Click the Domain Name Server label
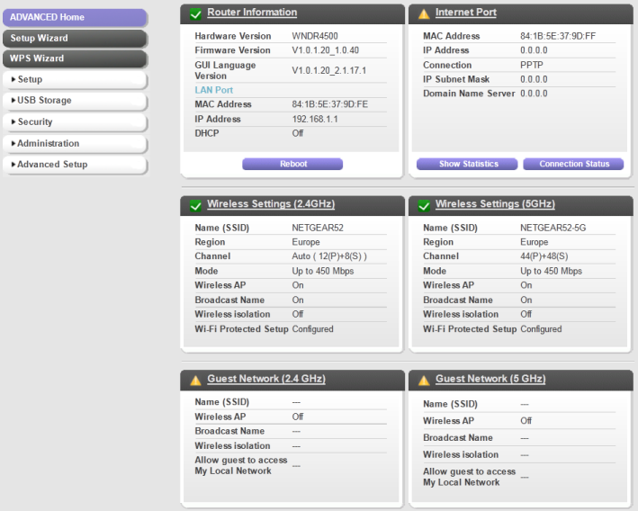The width and height of the screenshot is (638, 511). pyautogui.click(x=469, y=94)
